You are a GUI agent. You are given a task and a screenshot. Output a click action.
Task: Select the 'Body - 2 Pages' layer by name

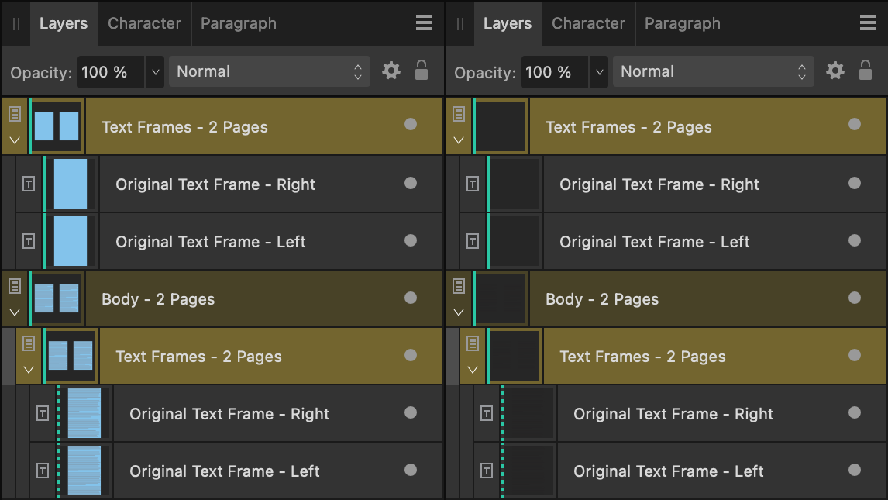157,298
